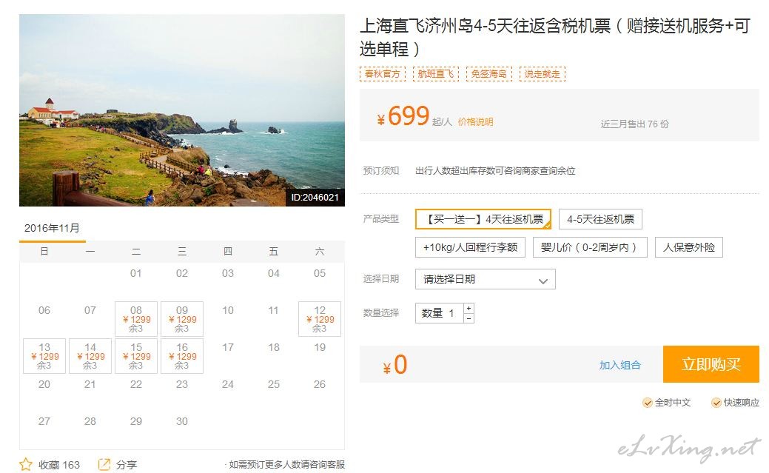Click the 立即购买 buy now button
The width and height of the screenshot is (769, 473).
click(711, 364)
